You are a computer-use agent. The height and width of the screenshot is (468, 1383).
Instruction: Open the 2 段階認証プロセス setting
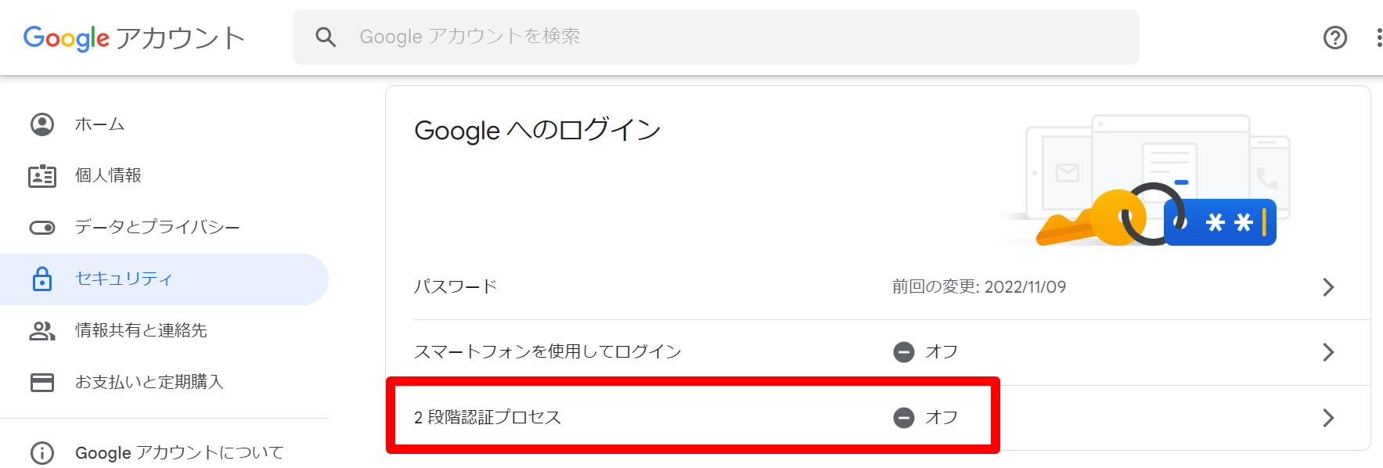(877, 418)
